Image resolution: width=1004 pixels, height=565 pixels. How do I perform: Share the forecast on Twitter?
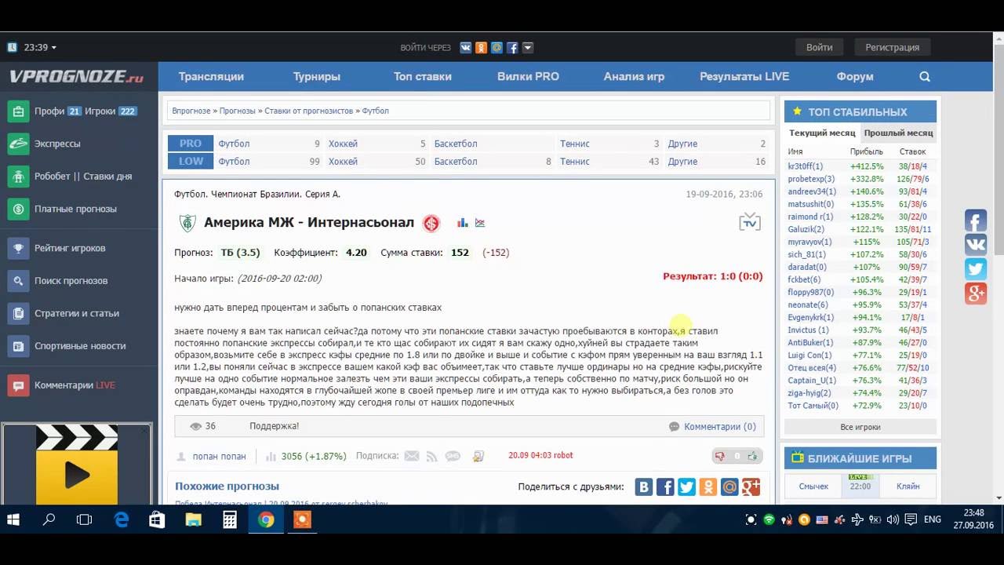coord(686,487)
